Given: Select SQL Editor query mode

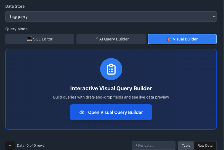Looking at the screenshot, I should point(40,39).
